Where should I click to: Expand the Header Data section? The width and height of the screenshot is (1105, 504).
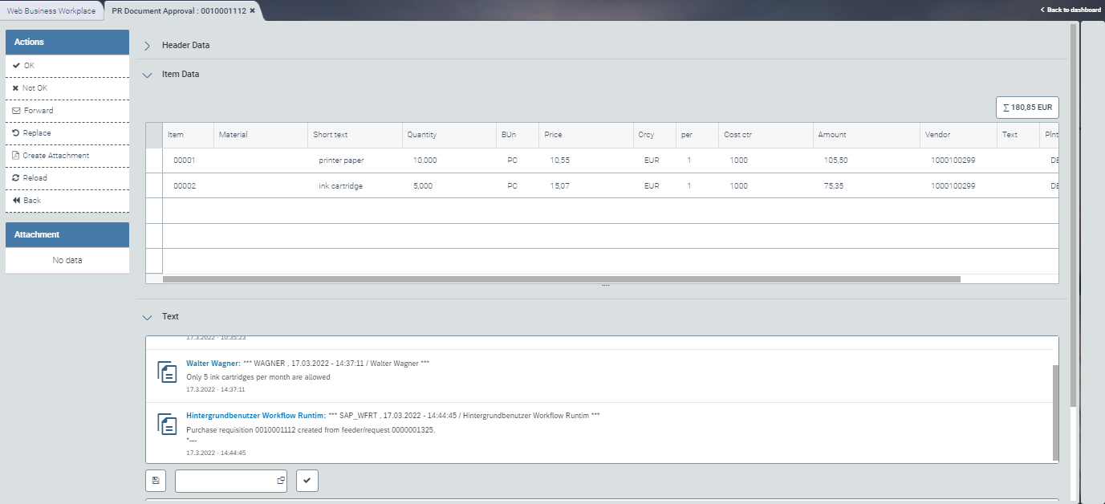point(146,46)
